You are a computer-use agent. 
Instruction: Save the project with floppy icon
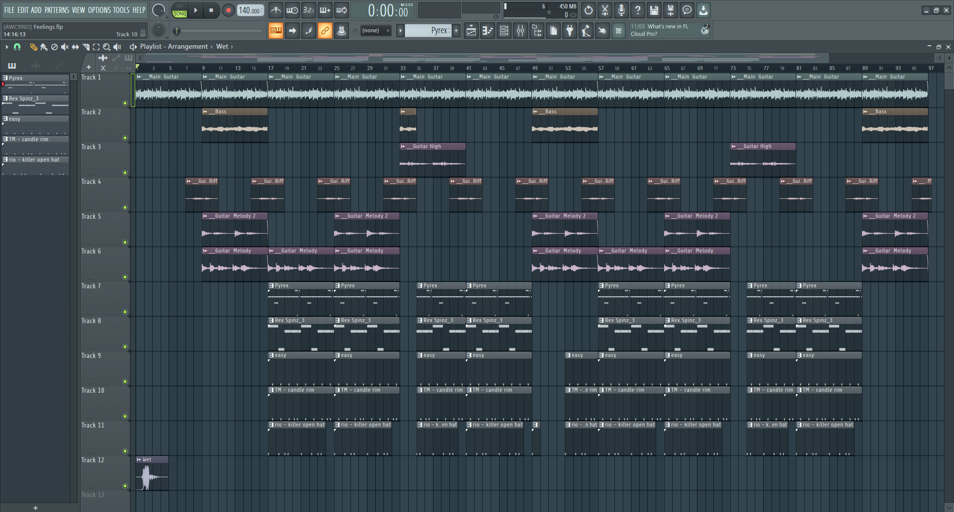coord(654,10)
